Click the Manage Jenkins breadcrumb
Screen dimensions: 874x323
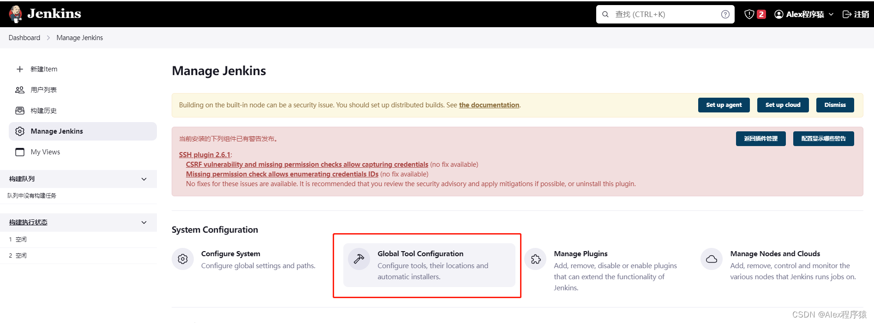coord(80,38)
